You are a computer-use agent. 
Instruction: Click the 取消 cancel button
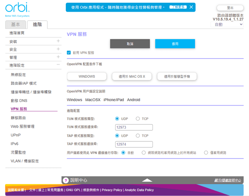point(130,44)
